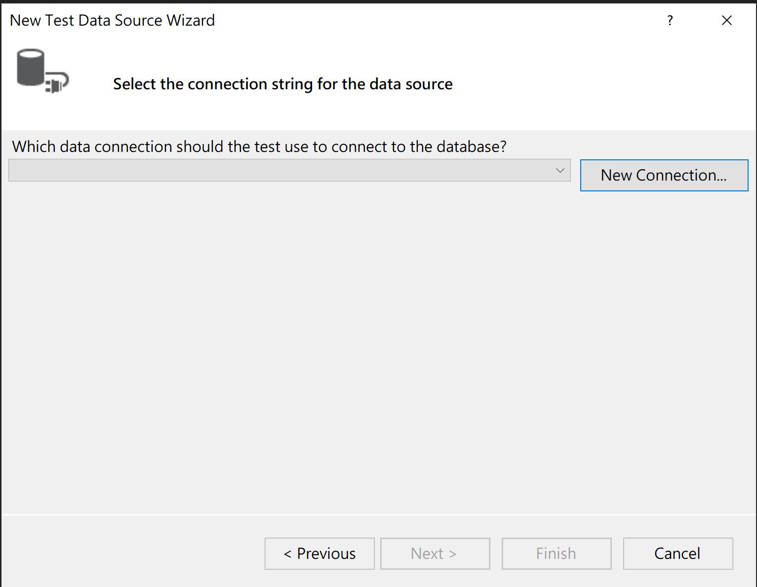The height and width of the screenshot is (587, 757).
Task: Click the database connection wizard icon
Action: point(43,71)
